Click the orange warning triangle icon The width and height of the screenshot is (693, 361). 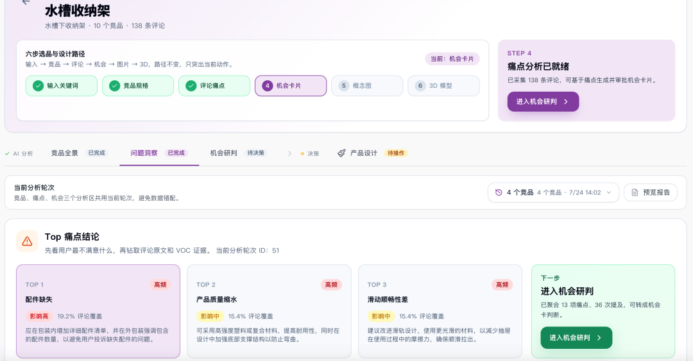(27, 241)
